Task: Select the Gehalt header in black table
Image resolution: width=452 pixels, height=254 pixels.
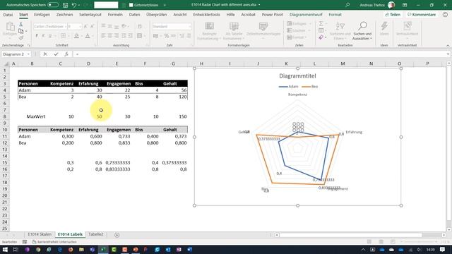Action: [173, 83]
